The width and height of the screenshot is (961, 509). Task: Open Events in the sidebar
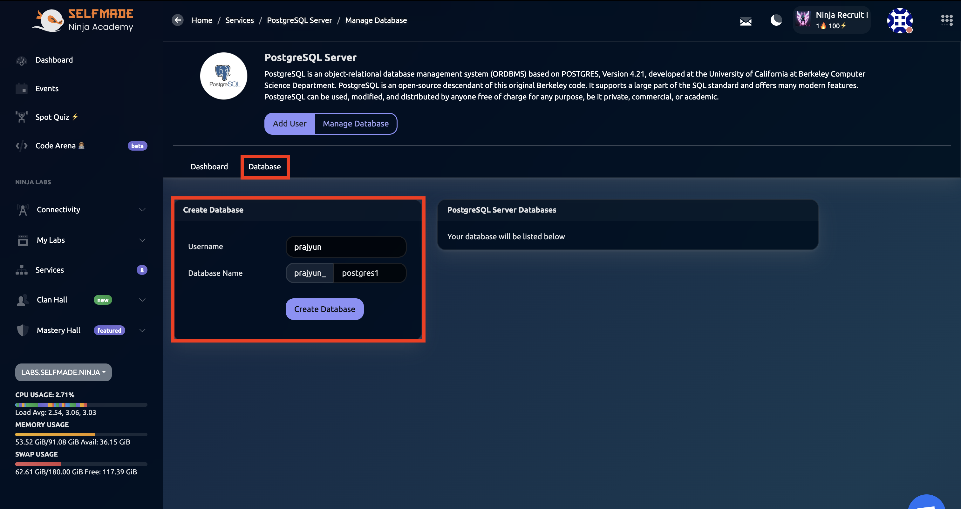click(47, 89)
